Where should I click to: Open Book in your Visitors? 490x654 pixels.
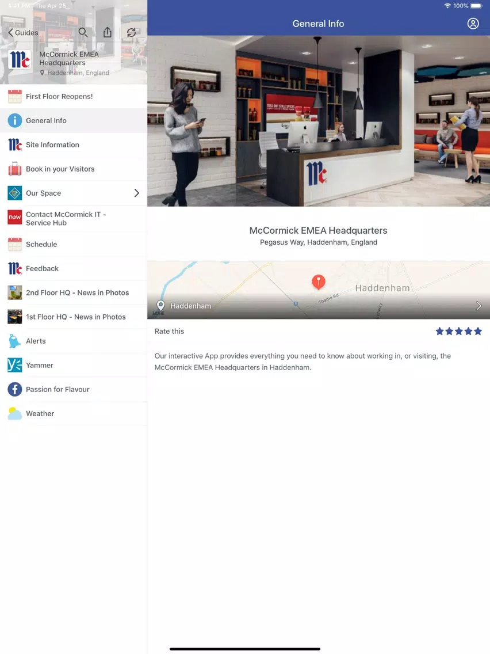coord(74,169)
